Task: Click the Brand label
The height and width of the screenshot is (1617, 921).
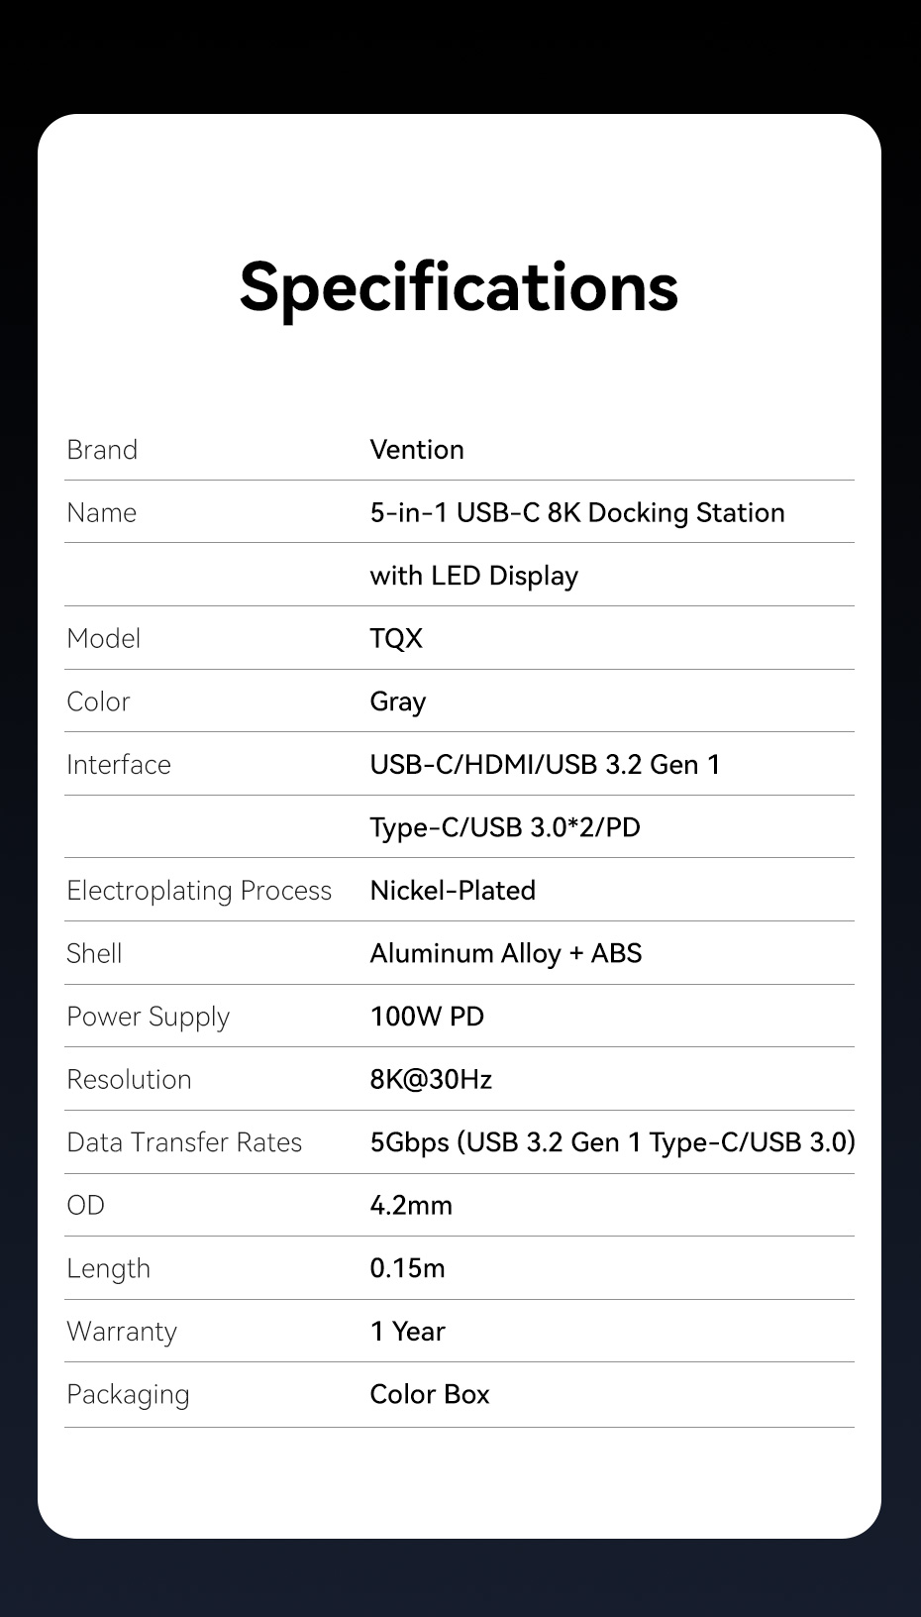Action: 102,450
